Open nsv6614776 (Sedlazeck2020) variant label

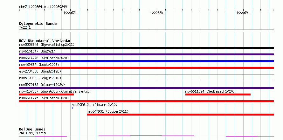[44, 58]
